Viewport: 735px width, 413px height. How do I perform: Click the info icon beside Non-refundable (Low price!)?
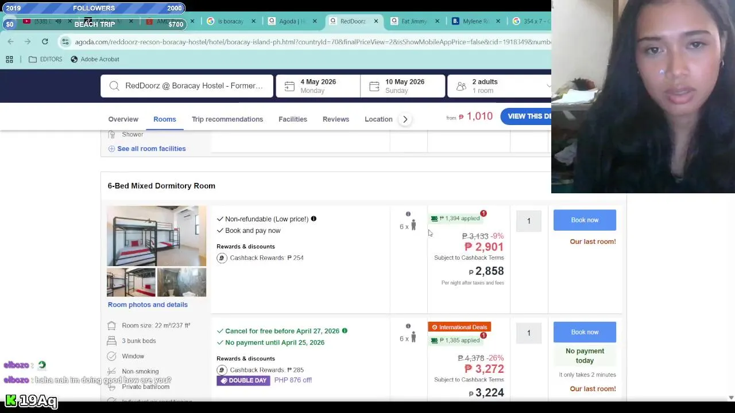(x=314, y=219)
